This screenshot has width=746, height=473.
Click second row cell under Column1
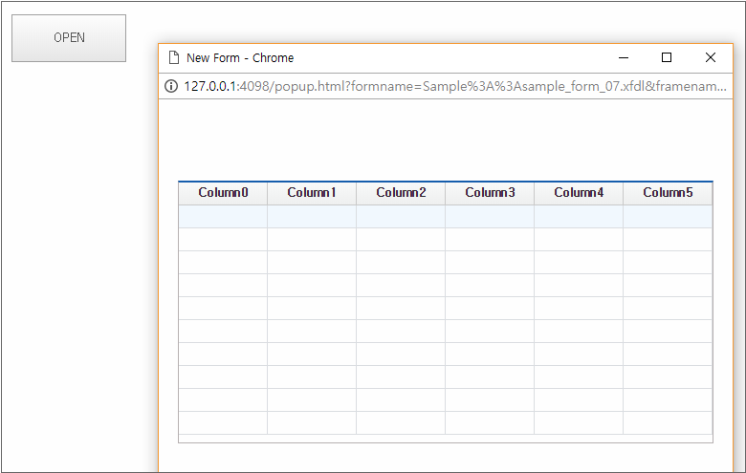[312, 240]
